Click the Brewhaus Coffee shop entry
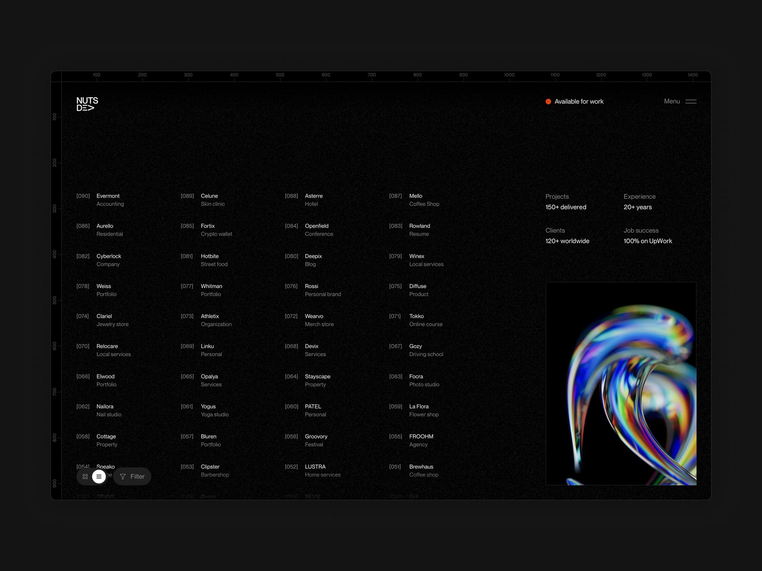The width and height of the screenshot is (762, 571). [414, 471]
